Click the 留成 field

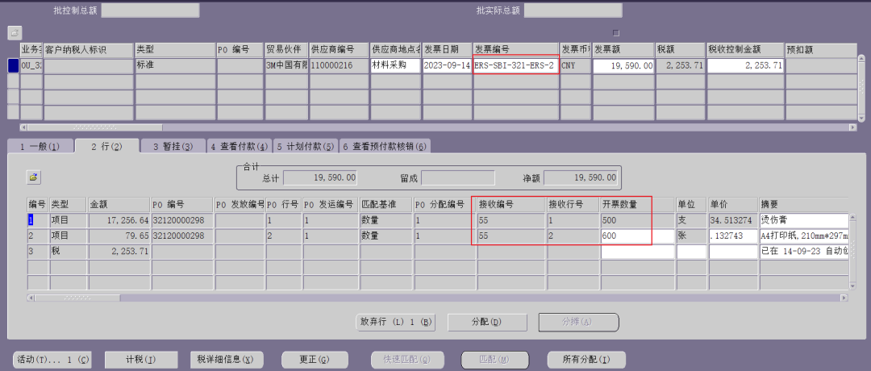coord(458,177)
